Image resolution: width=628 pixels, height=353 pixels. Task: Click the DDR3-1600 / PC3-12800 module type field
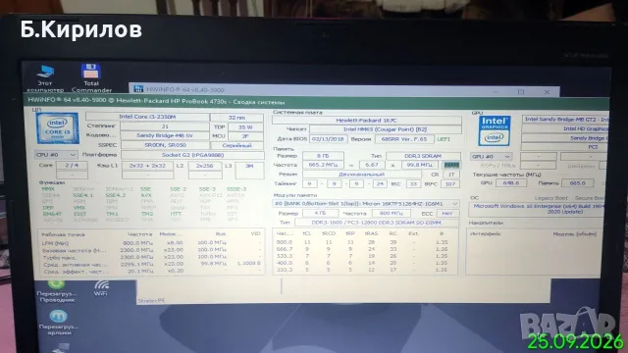click(x=377, y=223)
